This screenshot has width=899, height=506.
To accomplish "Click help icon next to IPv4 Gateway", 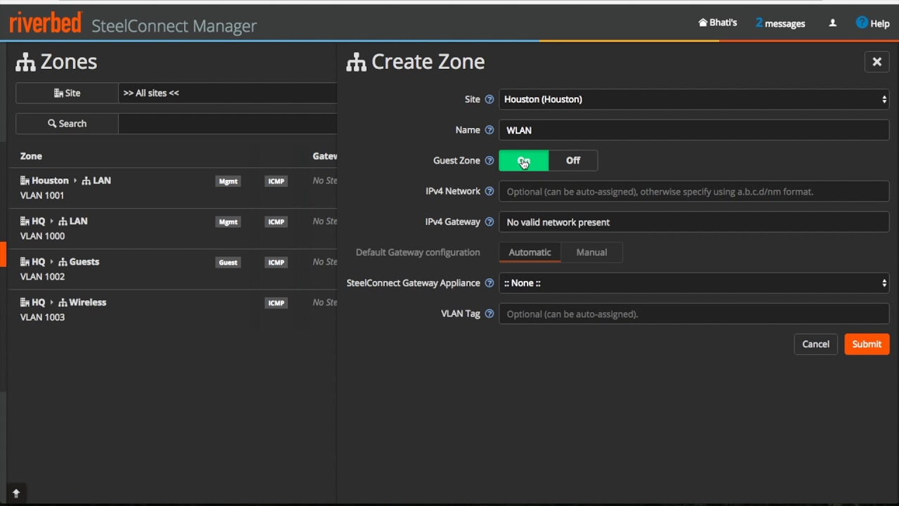I will pos(490,222).
